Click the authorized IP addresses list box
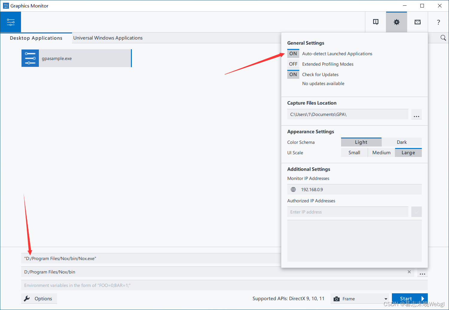The height and width of the screenshot is (310, 449). [355, 241]
